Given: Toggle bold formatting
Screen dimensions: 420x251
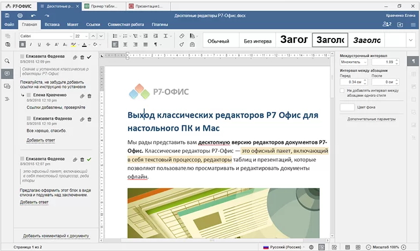Looking at the screenshot, I should [x=23, y=45].
